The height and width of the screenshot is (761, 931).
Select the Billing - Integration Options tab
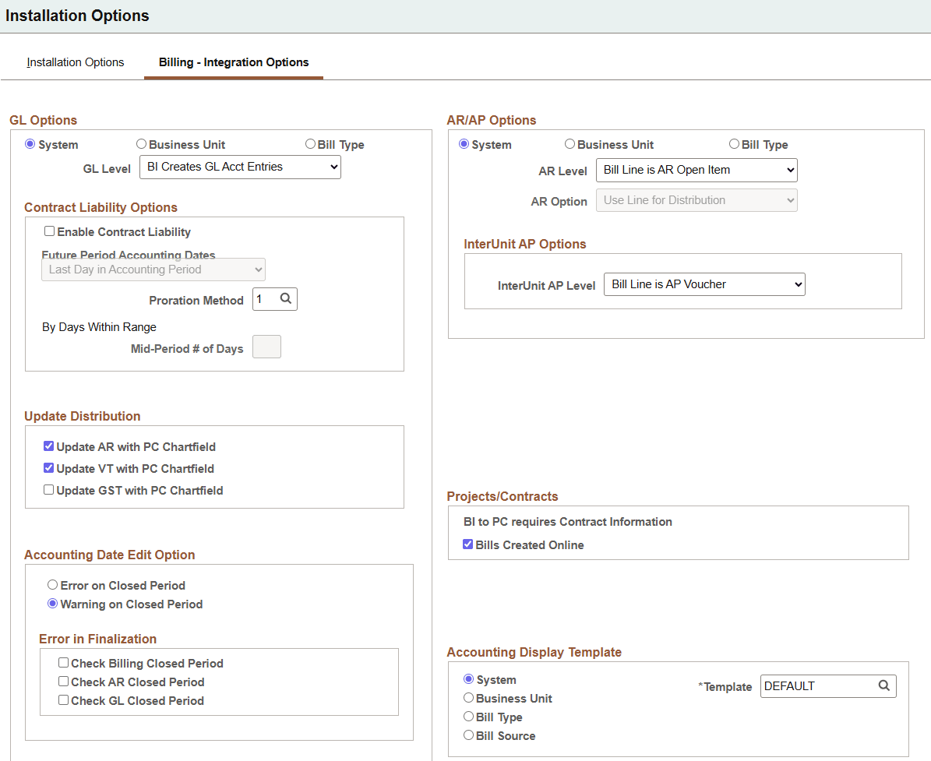(x=233, y=62)
